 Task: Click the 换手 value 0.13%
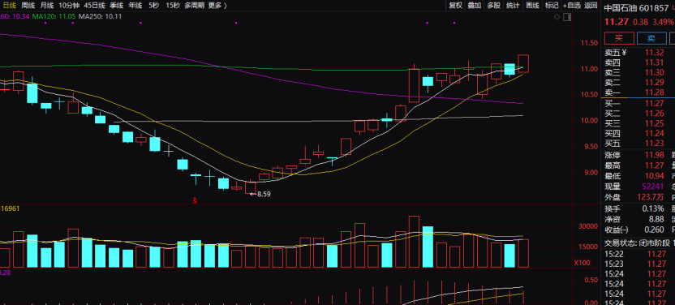tap(654, 208)
